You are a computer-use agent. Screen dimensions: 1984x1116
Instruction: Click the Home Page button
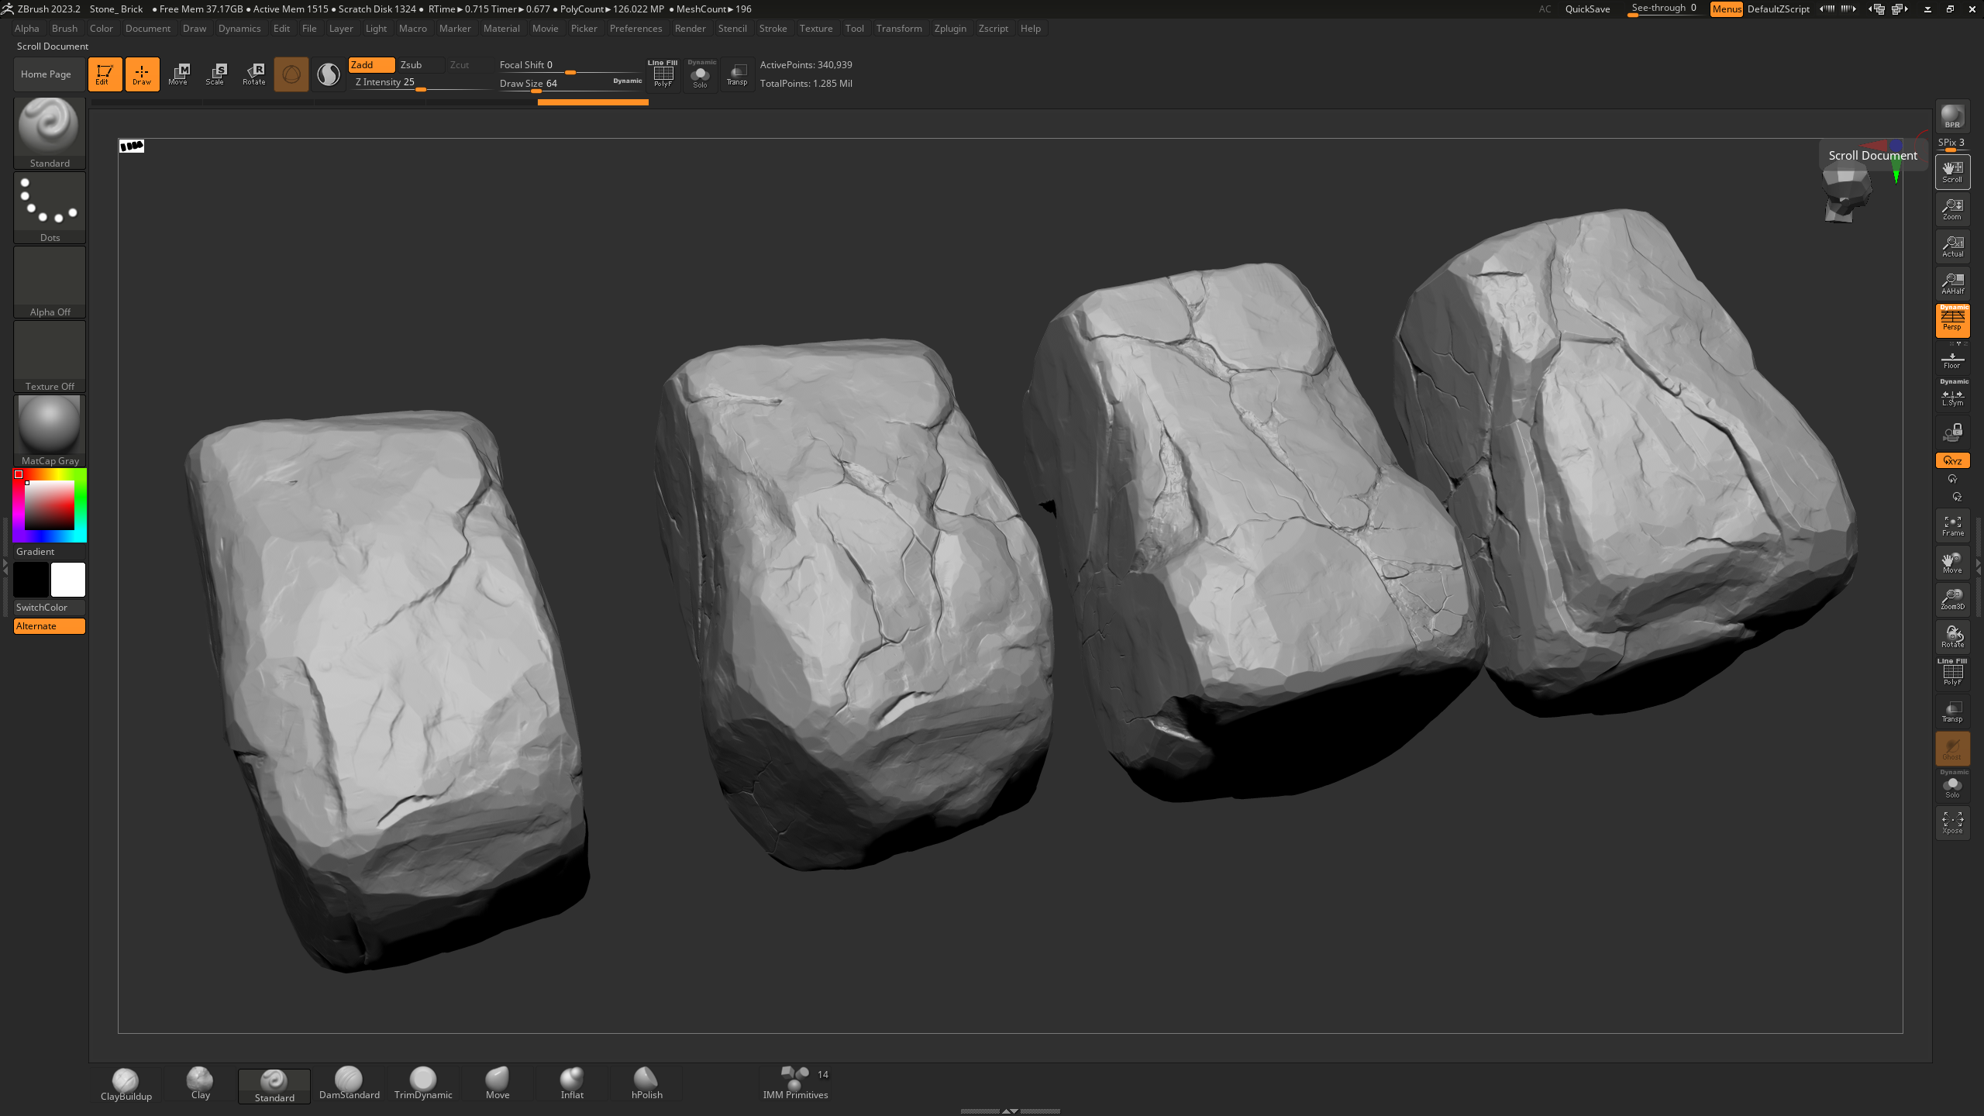coord(46,74)
